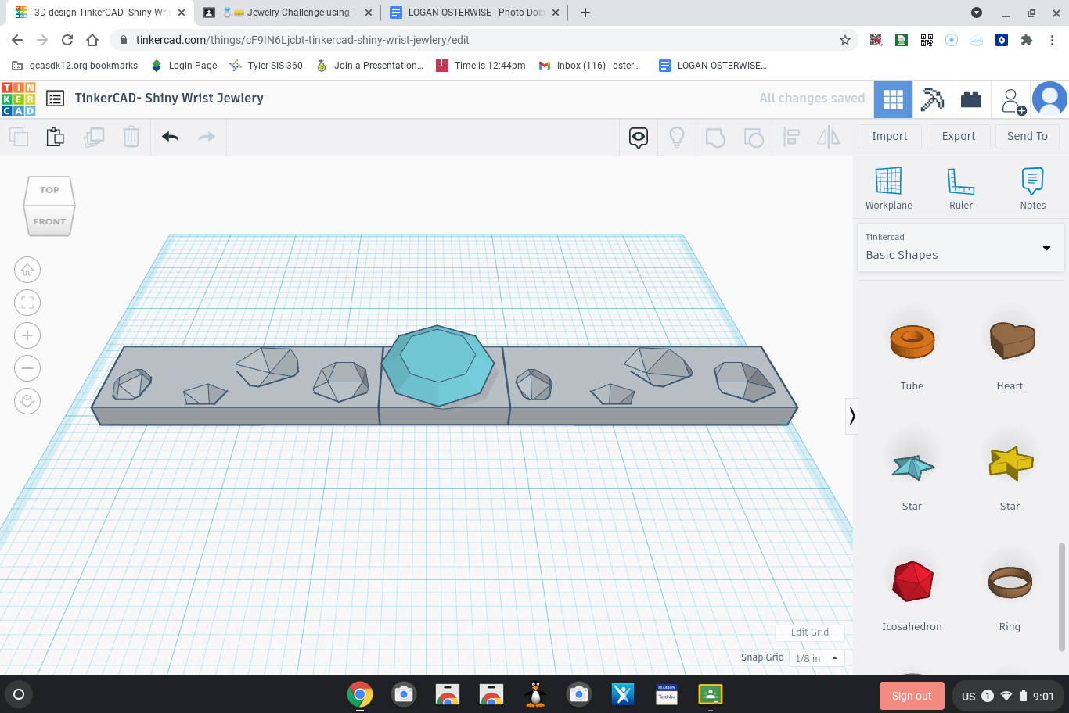Zoom in with the plus button
This screenshot has width=1069, height=713.
point(27,335)
